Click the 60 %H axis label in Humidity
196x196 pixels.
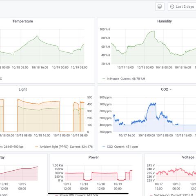tap(105, 47)
